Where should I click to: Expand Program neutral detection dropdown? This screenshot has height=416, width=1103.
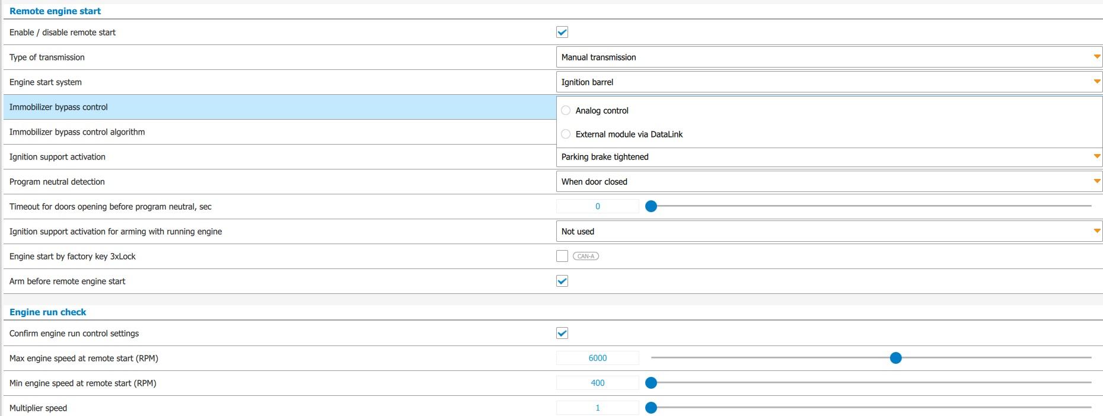click(828, 181)
